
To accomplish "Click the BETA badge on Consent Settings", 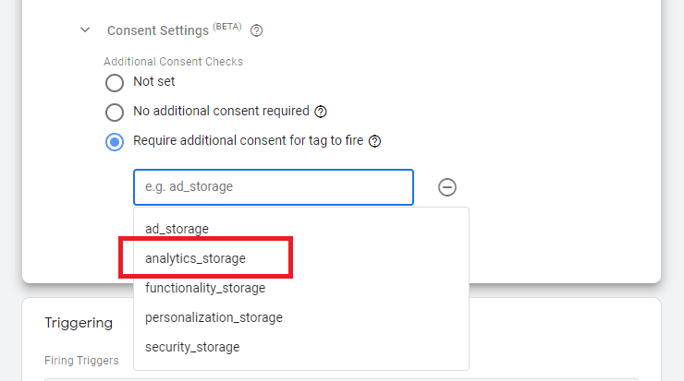I will point(227,27).
